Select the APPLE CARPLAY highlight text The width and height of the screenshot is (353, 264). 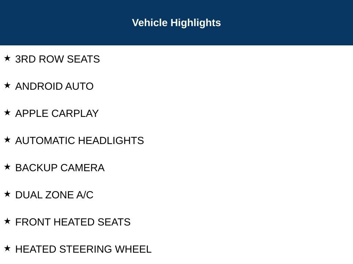click(x=57, y=113)
